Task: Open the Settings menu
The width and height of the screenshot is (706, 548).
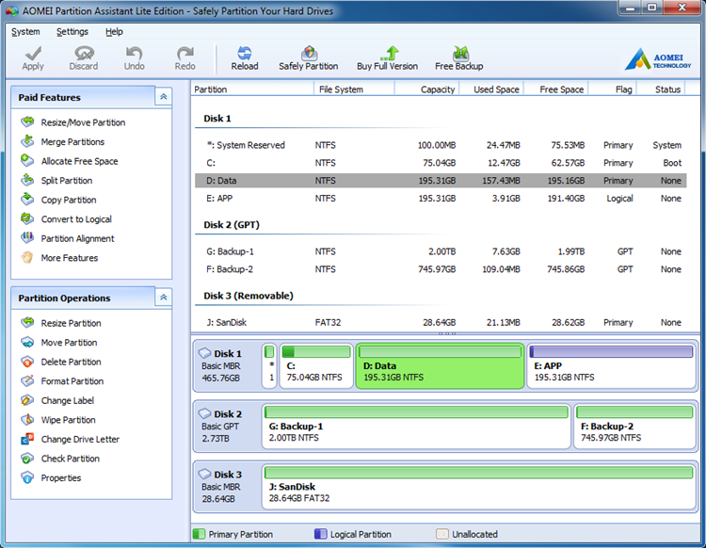Action: point(72,31)
